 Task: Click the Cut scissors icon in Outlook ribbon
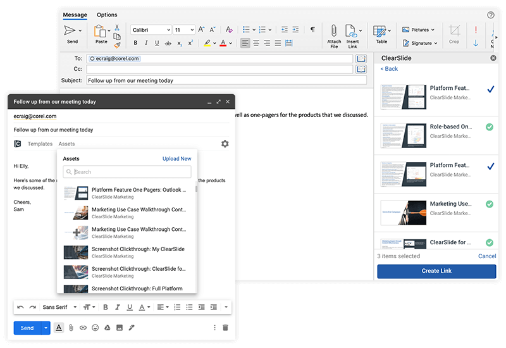[x=117, y=28]
